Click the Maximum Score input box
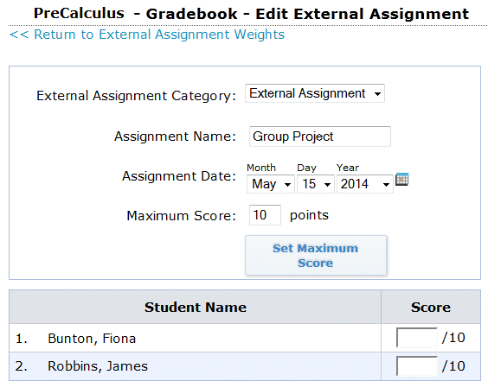 pos(265,215)
